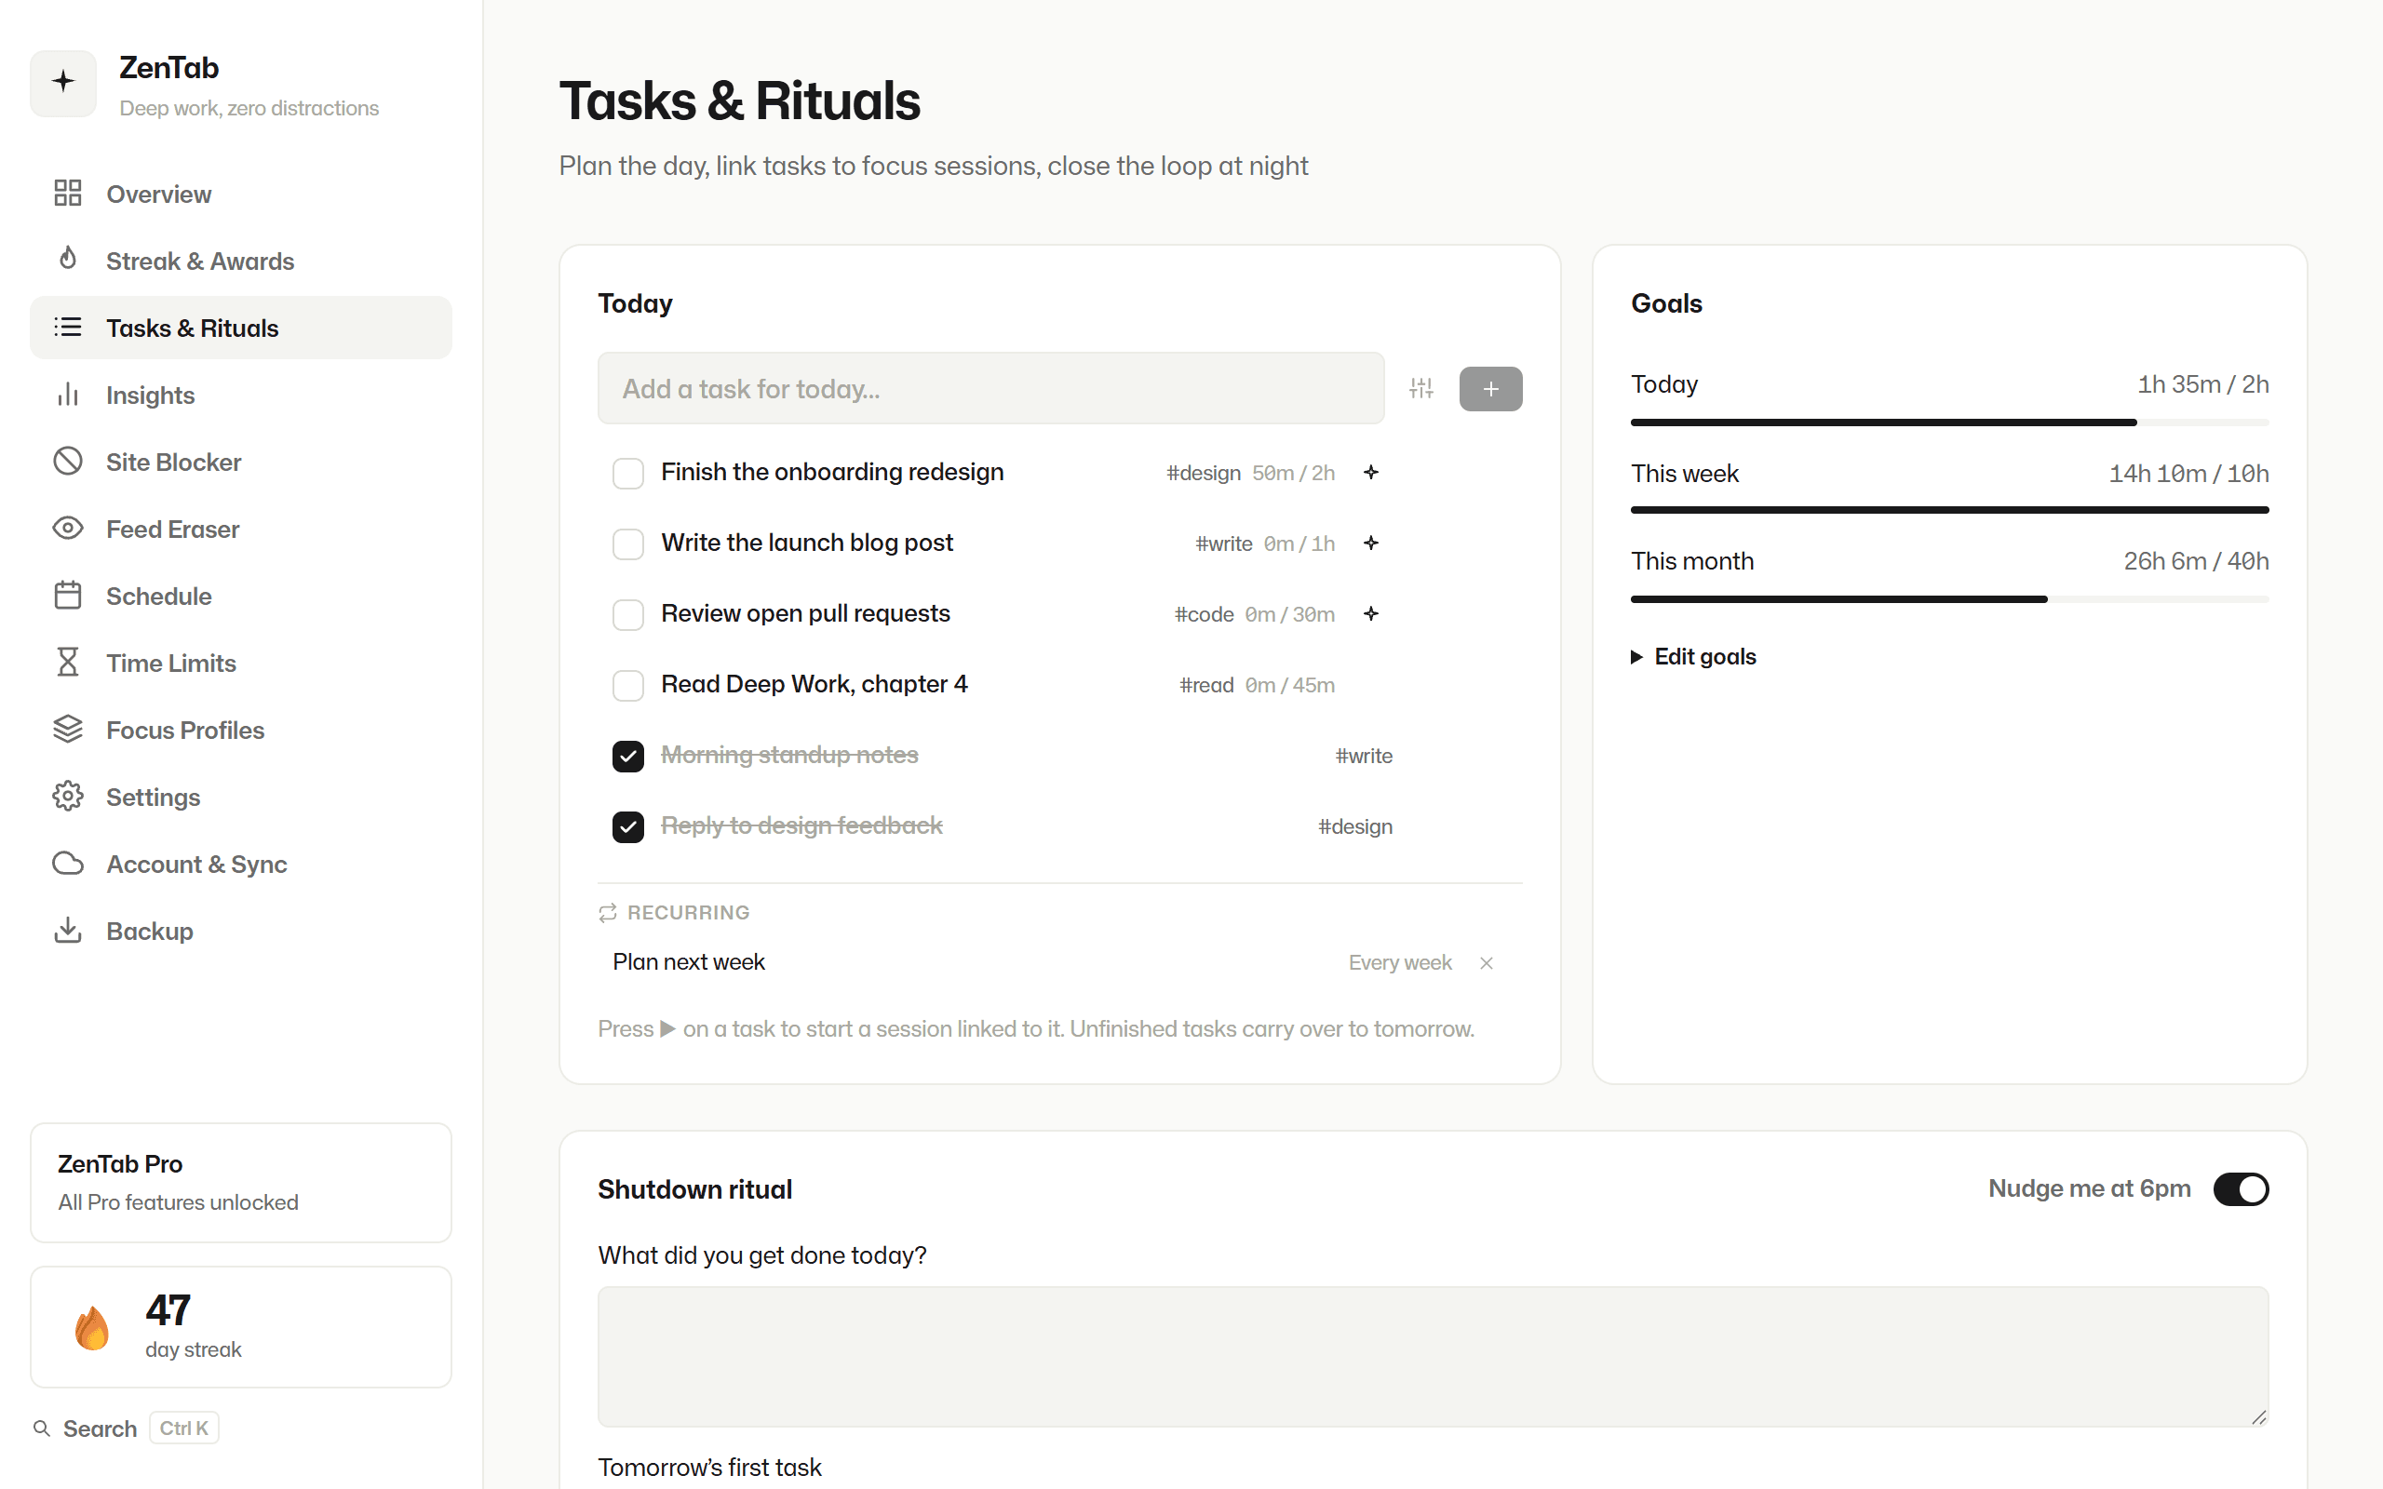Click the Schedule calendar icon
The height and width of the screenshot is (1489, 2383).
pyautogui.click(x=67, y=595)
